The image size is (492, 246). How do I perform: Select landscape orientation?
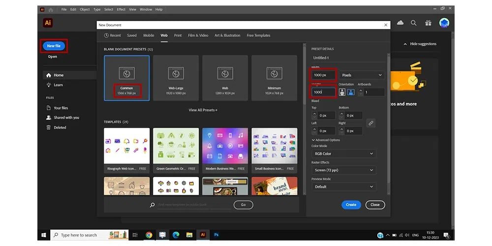[351, 92]
